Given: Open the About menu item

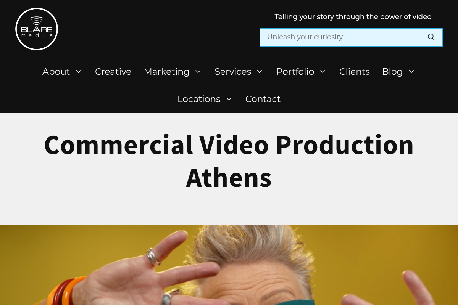Looking at the screenshot, I should point(56,72).
